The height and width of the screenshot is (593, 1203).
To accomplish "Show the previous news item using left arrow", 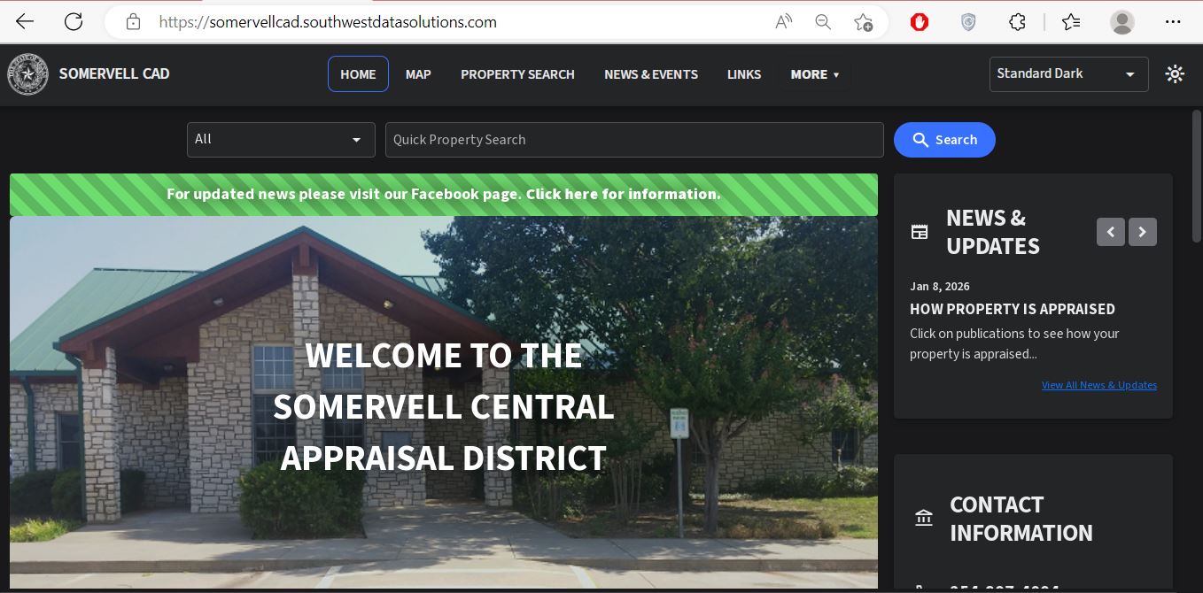I will 1111,231.
